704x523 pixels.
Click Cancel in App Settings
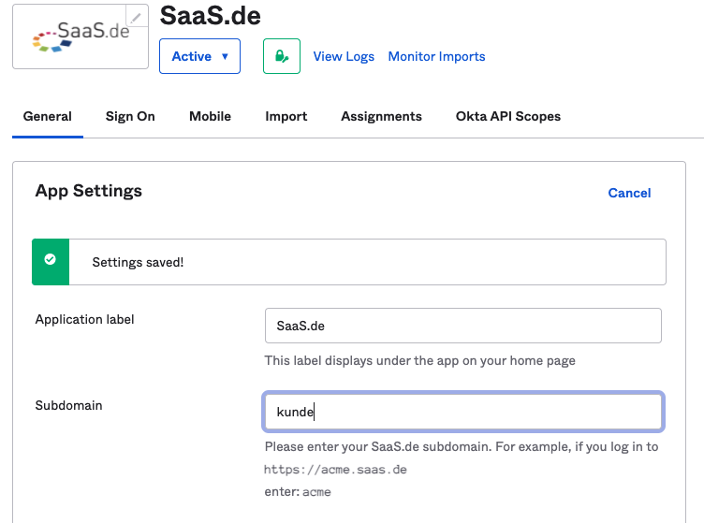tap(629, 193)
